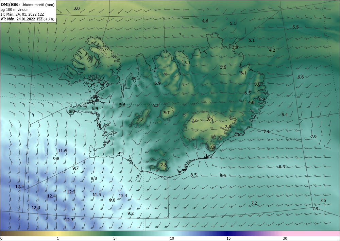The image size is (340, 241).
Task: Click the 11.6 value label
Action: point(62,151)
